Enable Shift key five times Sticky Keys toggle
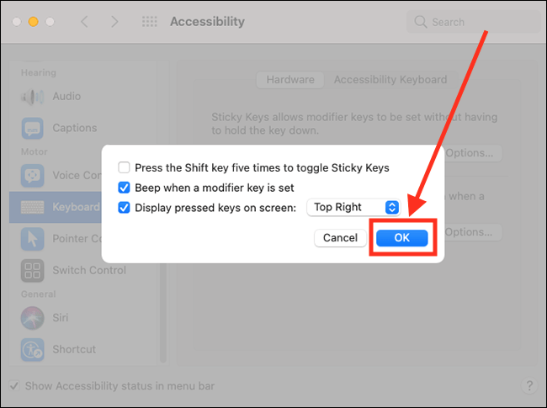The width and height of the screenshot is (547, 408). [125, 168]
